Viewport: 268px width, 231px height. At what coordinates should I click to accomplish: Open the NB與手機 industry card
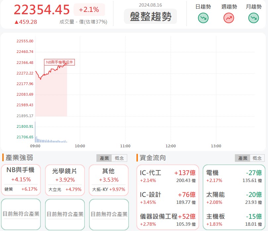pos(21,180)
